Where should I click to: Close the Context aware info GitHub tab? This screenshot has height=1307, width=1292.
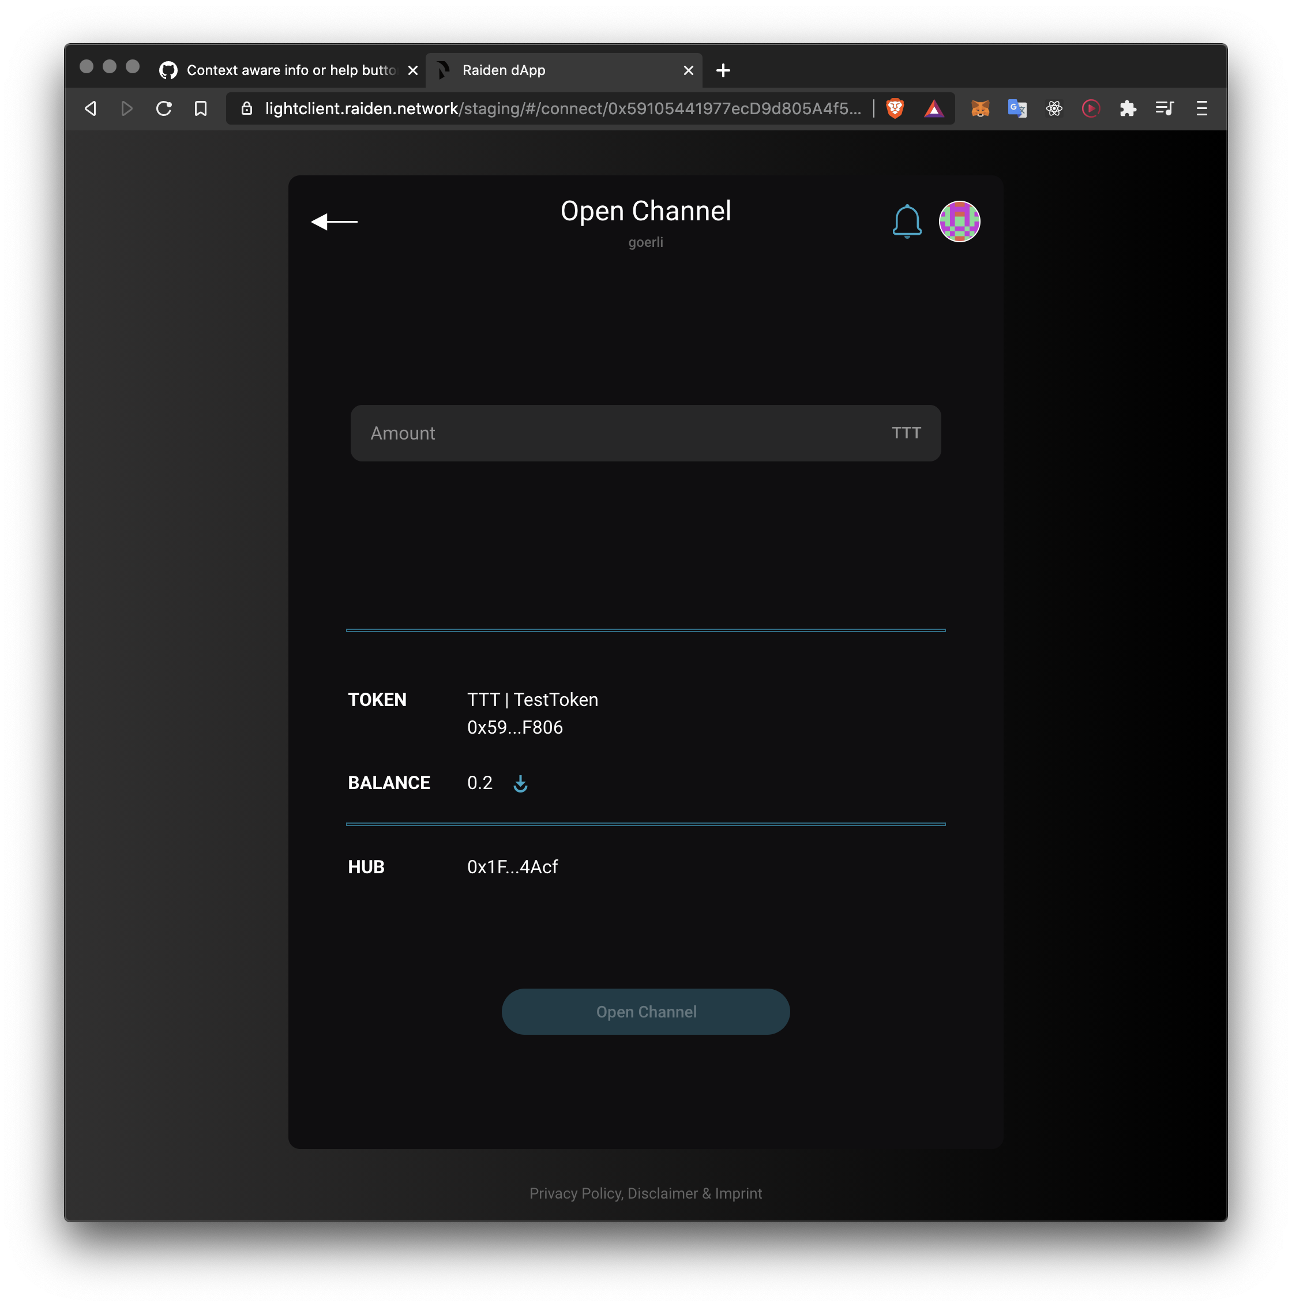(x=412, y=70)
